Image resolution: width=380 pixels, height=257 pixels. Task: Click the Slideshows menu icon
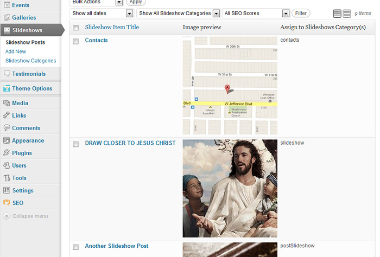click(x=7, y=30)
